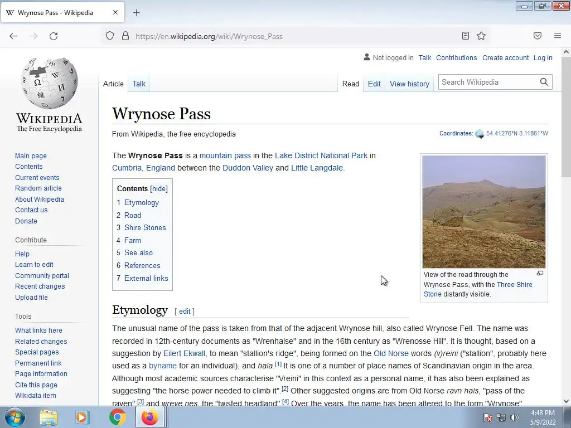Open the Contributions link
The height and width of the screenshot is (428, 571).
coord(456,57)
